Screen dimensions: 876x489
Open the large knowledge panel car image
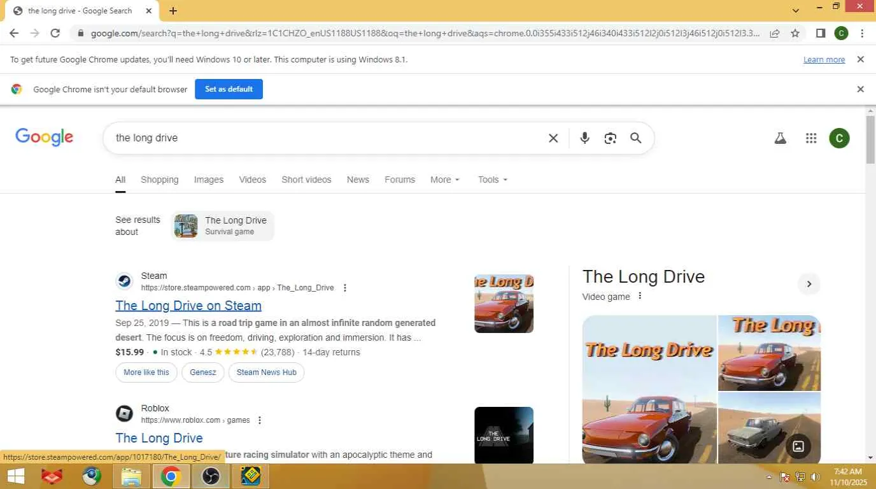click(649, 390)
